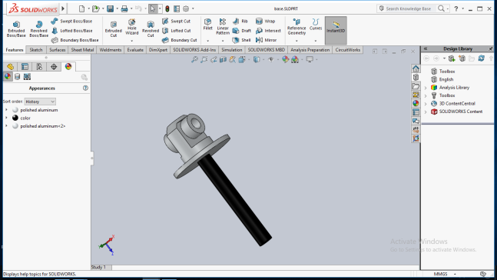Open the Help question mark menu
The image size is (497, 280).
pos(456,8)
